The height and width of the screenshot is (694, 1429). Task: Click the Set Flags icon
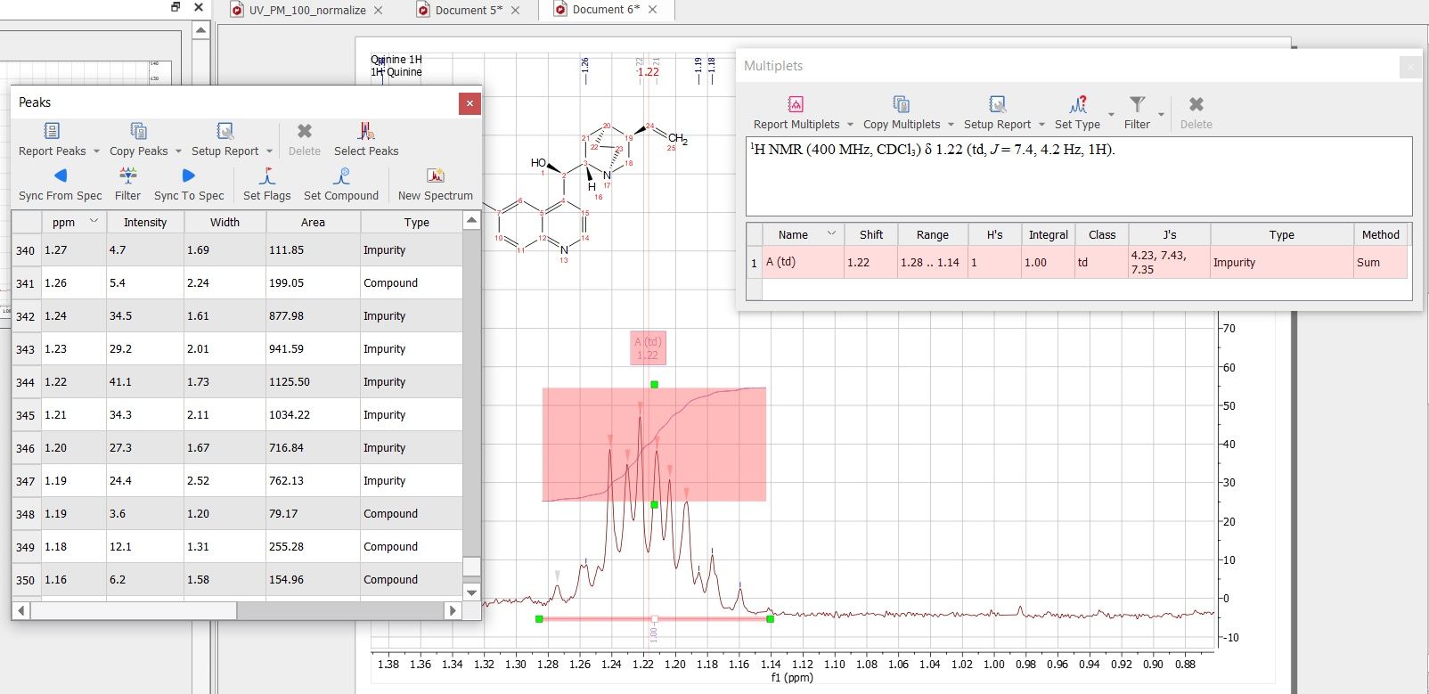266,176
